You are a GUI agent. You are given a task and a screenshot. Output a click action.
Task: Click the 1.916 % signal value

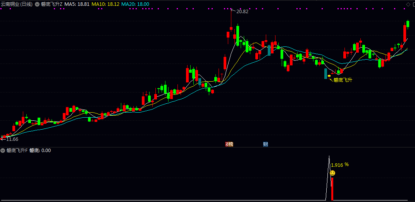(340, 165)
